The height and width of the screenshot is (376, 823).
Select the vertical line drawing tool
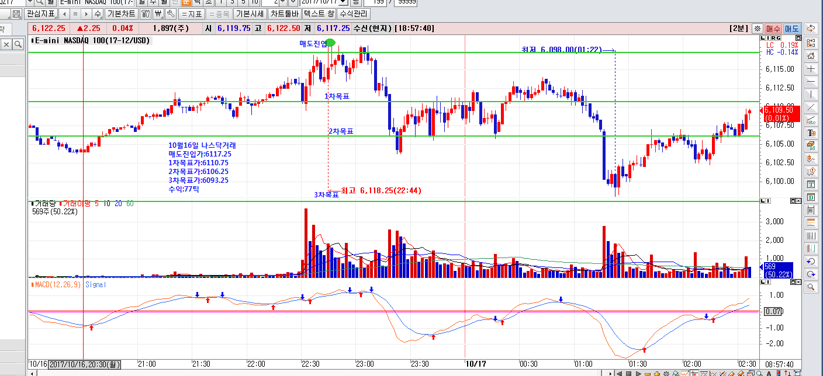tap(811, 95)
